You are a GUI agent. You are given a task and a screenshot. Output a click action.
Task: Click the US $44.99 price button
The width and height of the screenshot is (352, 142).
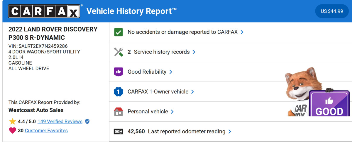pos(332,11)
